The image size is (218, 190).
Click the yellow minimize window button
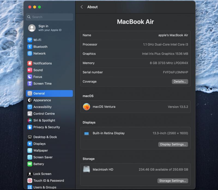(x=35, y=7)
